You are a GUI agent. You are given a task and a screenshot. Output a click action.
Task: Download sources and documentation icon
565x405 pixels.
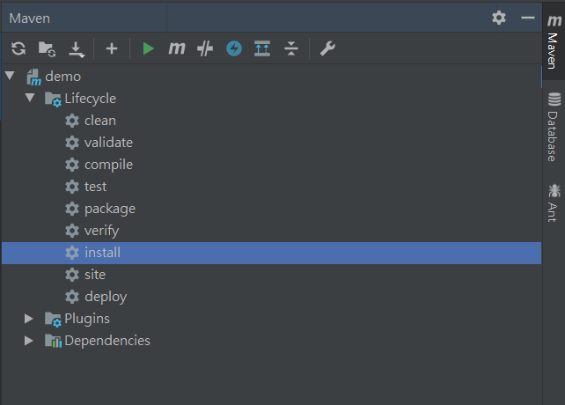point(77,49)
